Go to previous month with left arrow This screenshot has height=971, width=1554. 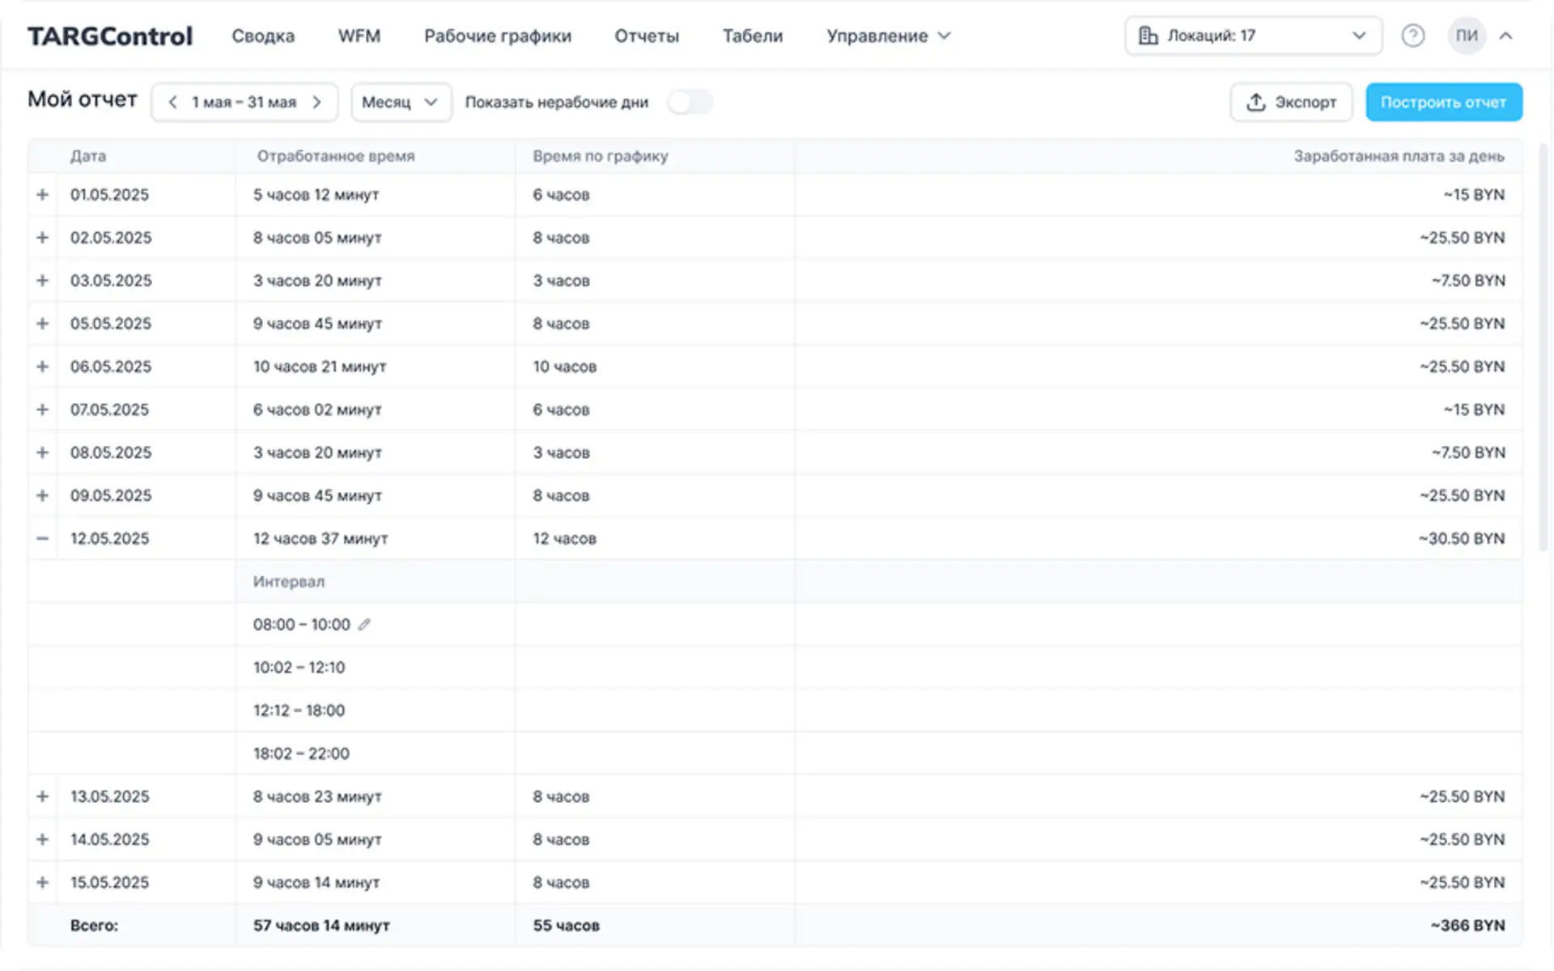tap(172, 102)
